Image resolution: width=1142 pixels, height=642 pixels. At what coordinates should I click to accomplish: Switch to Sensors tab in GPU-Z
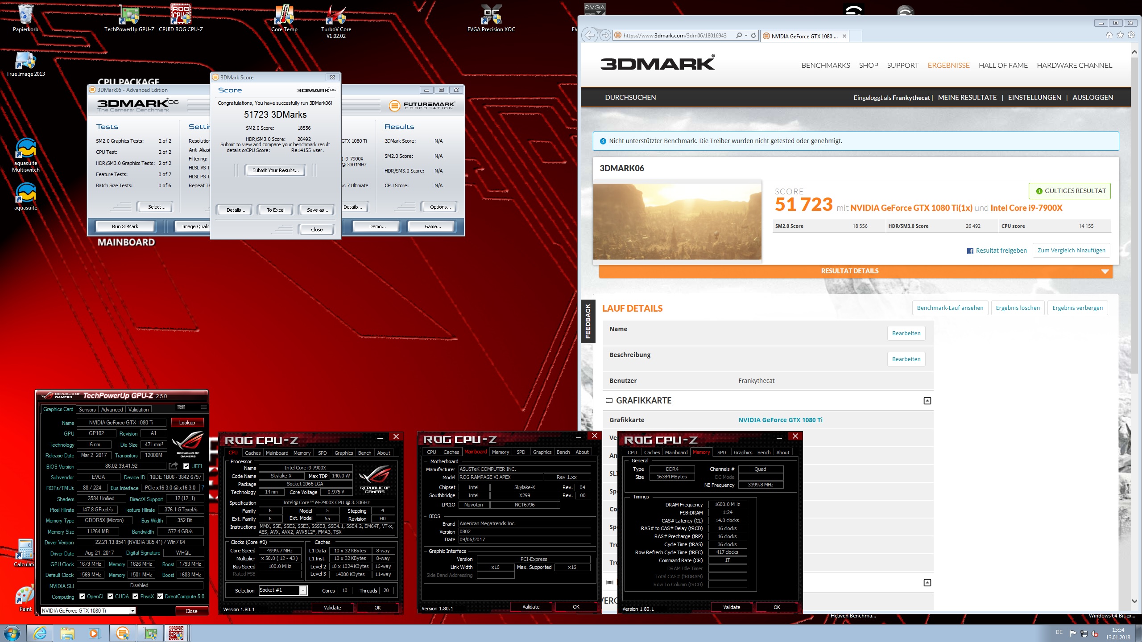click(87, 409)
